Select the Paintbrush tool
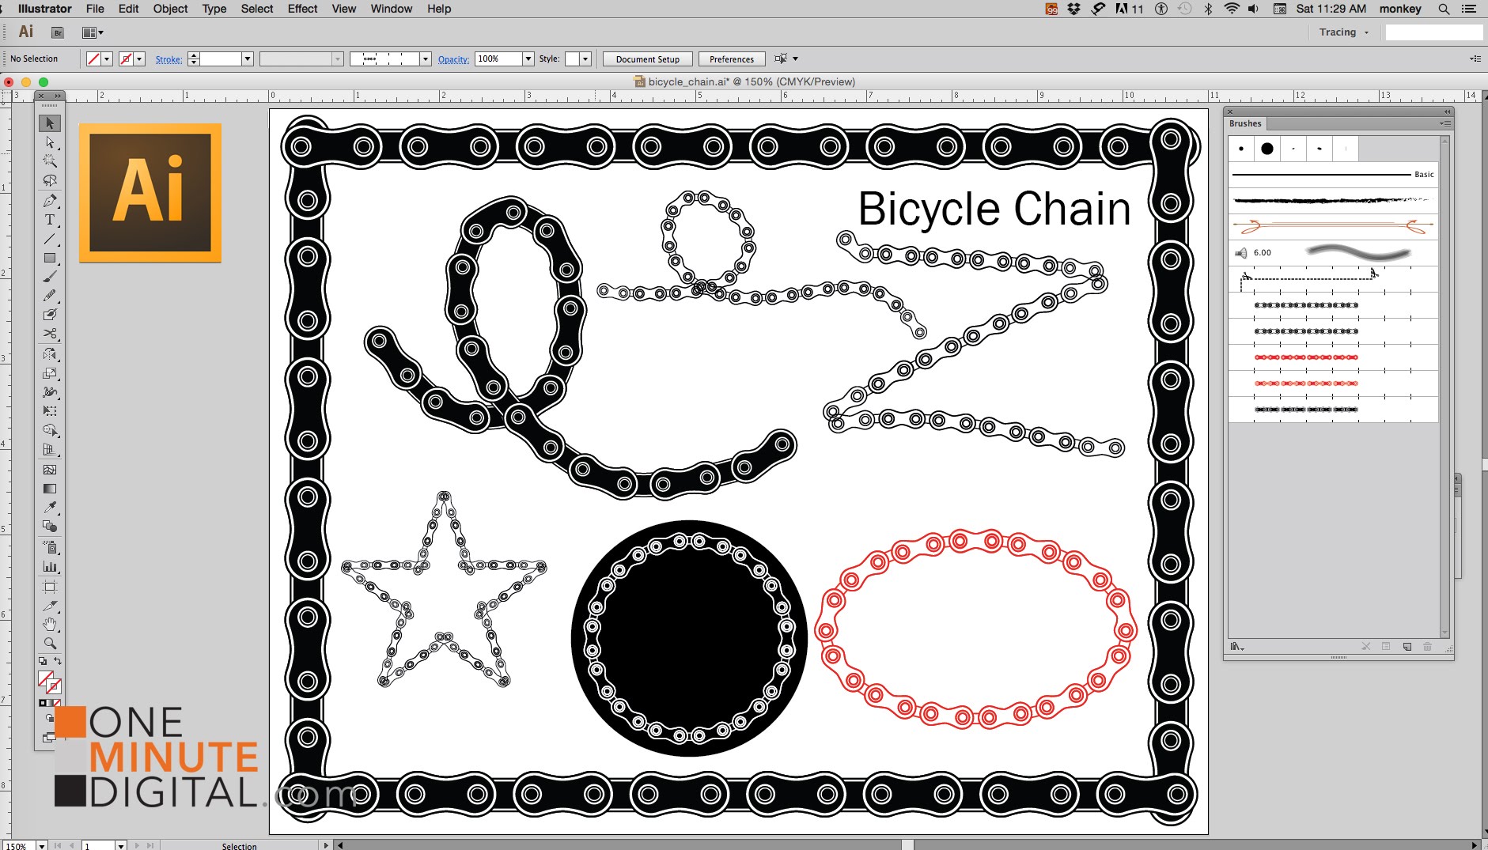1488x850 pixels. point(50,278)
